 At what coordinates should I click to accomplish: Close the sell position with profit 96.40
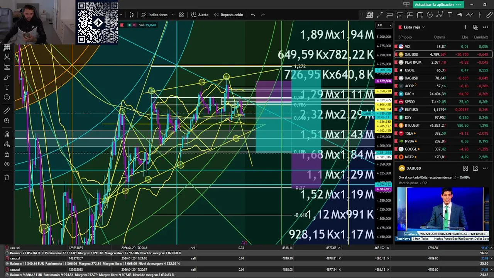[491, 248]
